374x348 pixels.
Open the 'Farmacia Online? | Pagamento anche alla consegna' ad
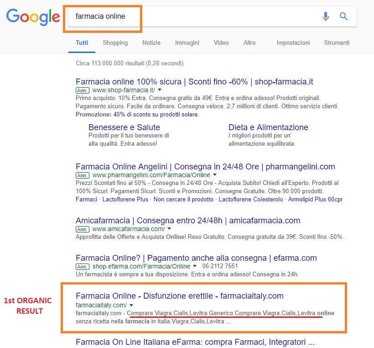point(196,258)
